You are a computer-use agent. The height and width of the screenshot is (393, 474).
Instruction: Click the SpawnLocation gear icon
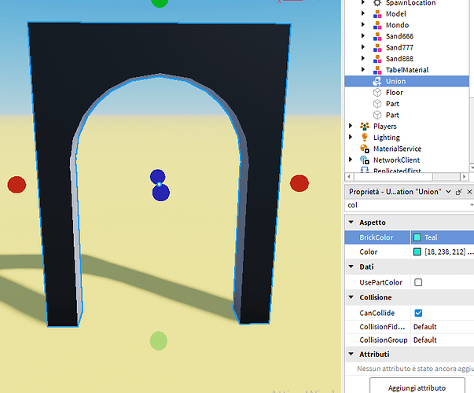click(377, 2)
